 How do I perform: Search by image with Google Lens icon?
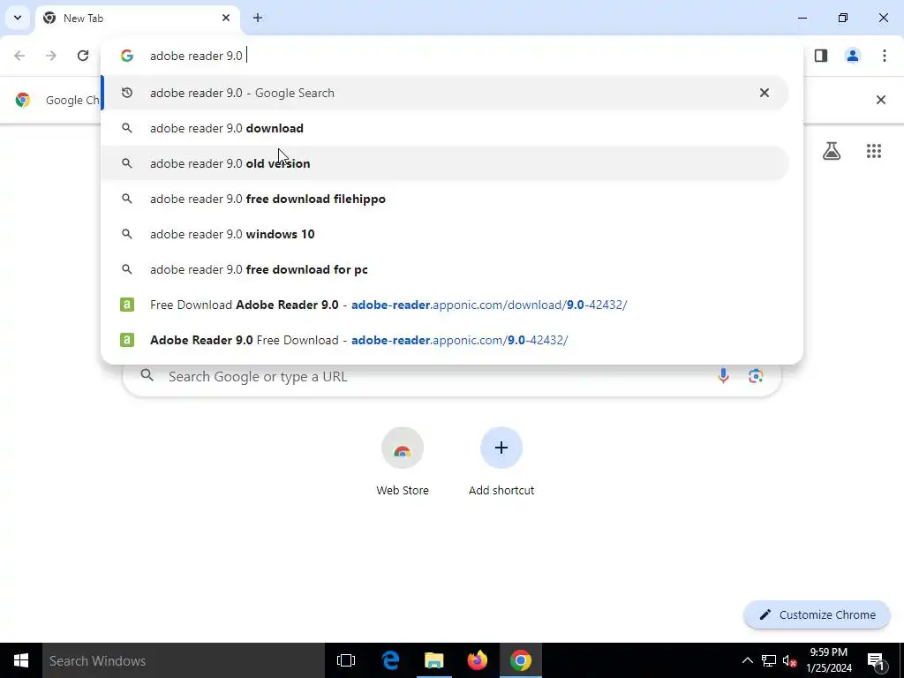pos(756,376)
